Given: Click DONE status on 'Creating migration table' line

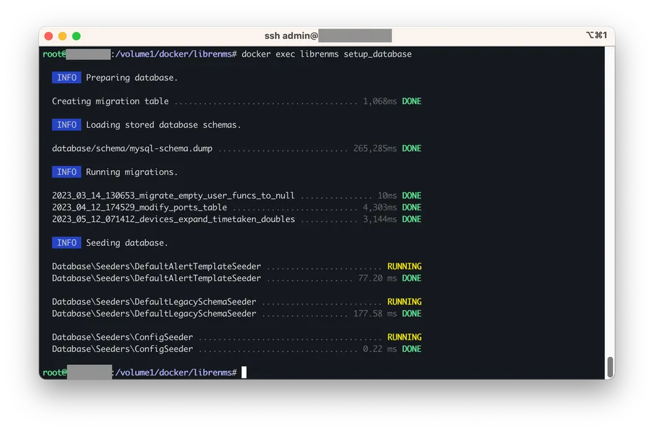Looking at the screenshot, I should click(x=411, y=101).
